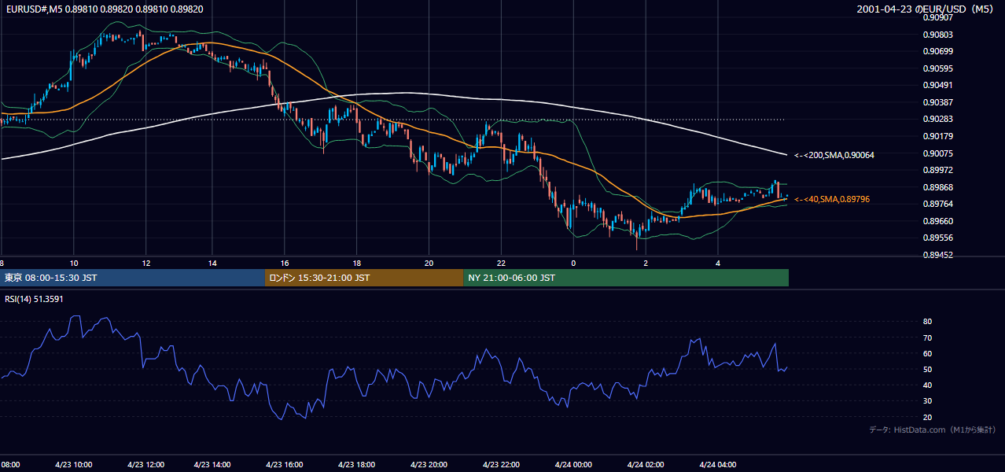This screenshot has width=1005, height=472.
Task: Select the ロンドン 15:30-21:00 JST session bar
Action: point(364,278)
